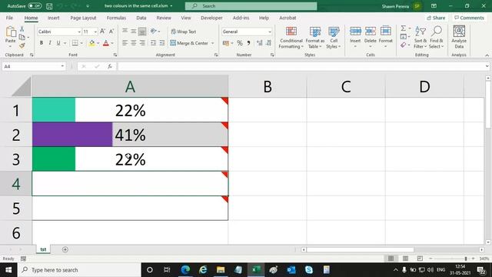Click the Save disk icon in title bar
The width and height of the screenshot is (492, 277).
(x=49, y=6)
